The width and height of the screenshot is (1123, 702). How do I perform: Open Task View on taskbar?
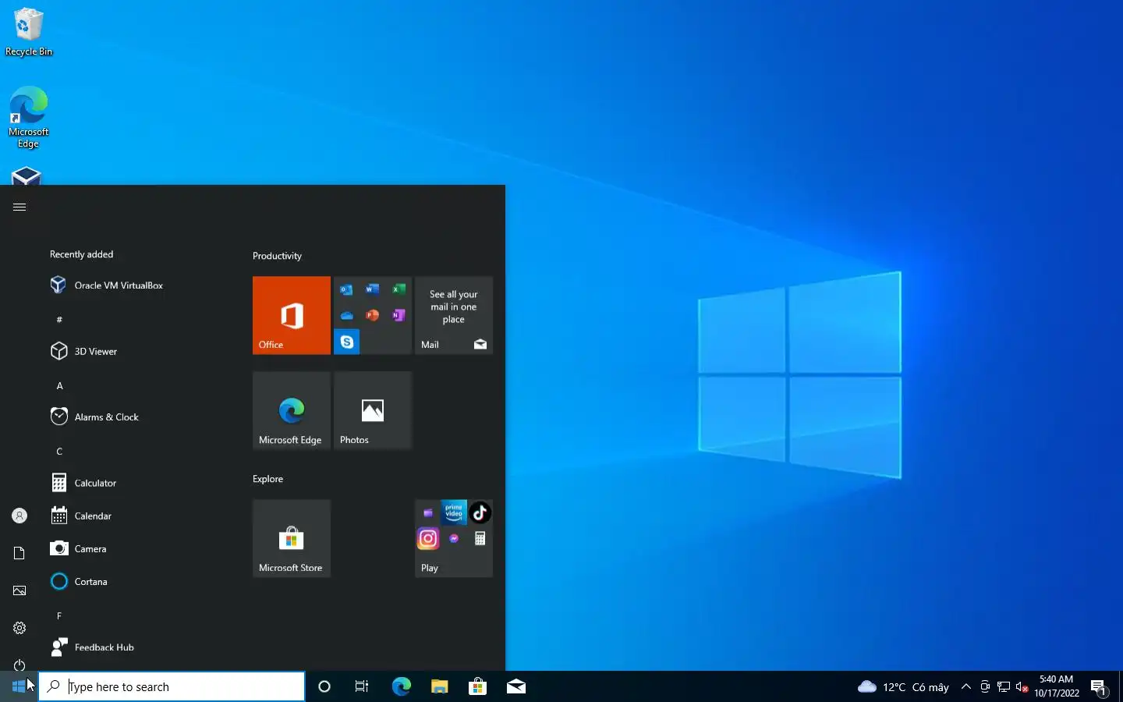tap(362, 686)
